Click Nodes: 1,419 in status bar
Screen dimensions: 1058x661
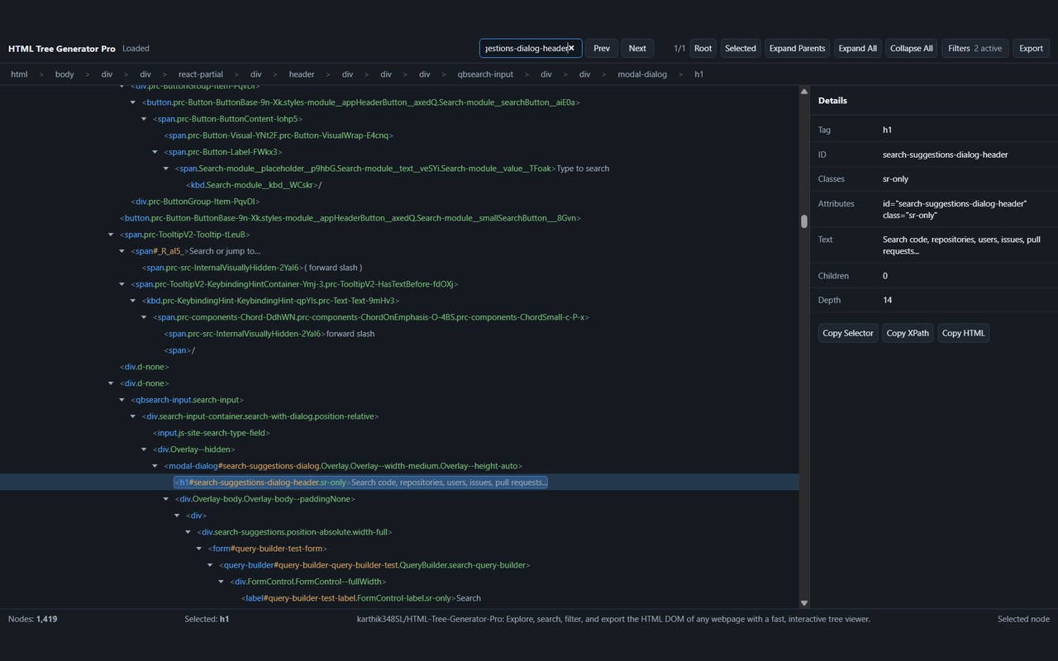tap(33, 619)
